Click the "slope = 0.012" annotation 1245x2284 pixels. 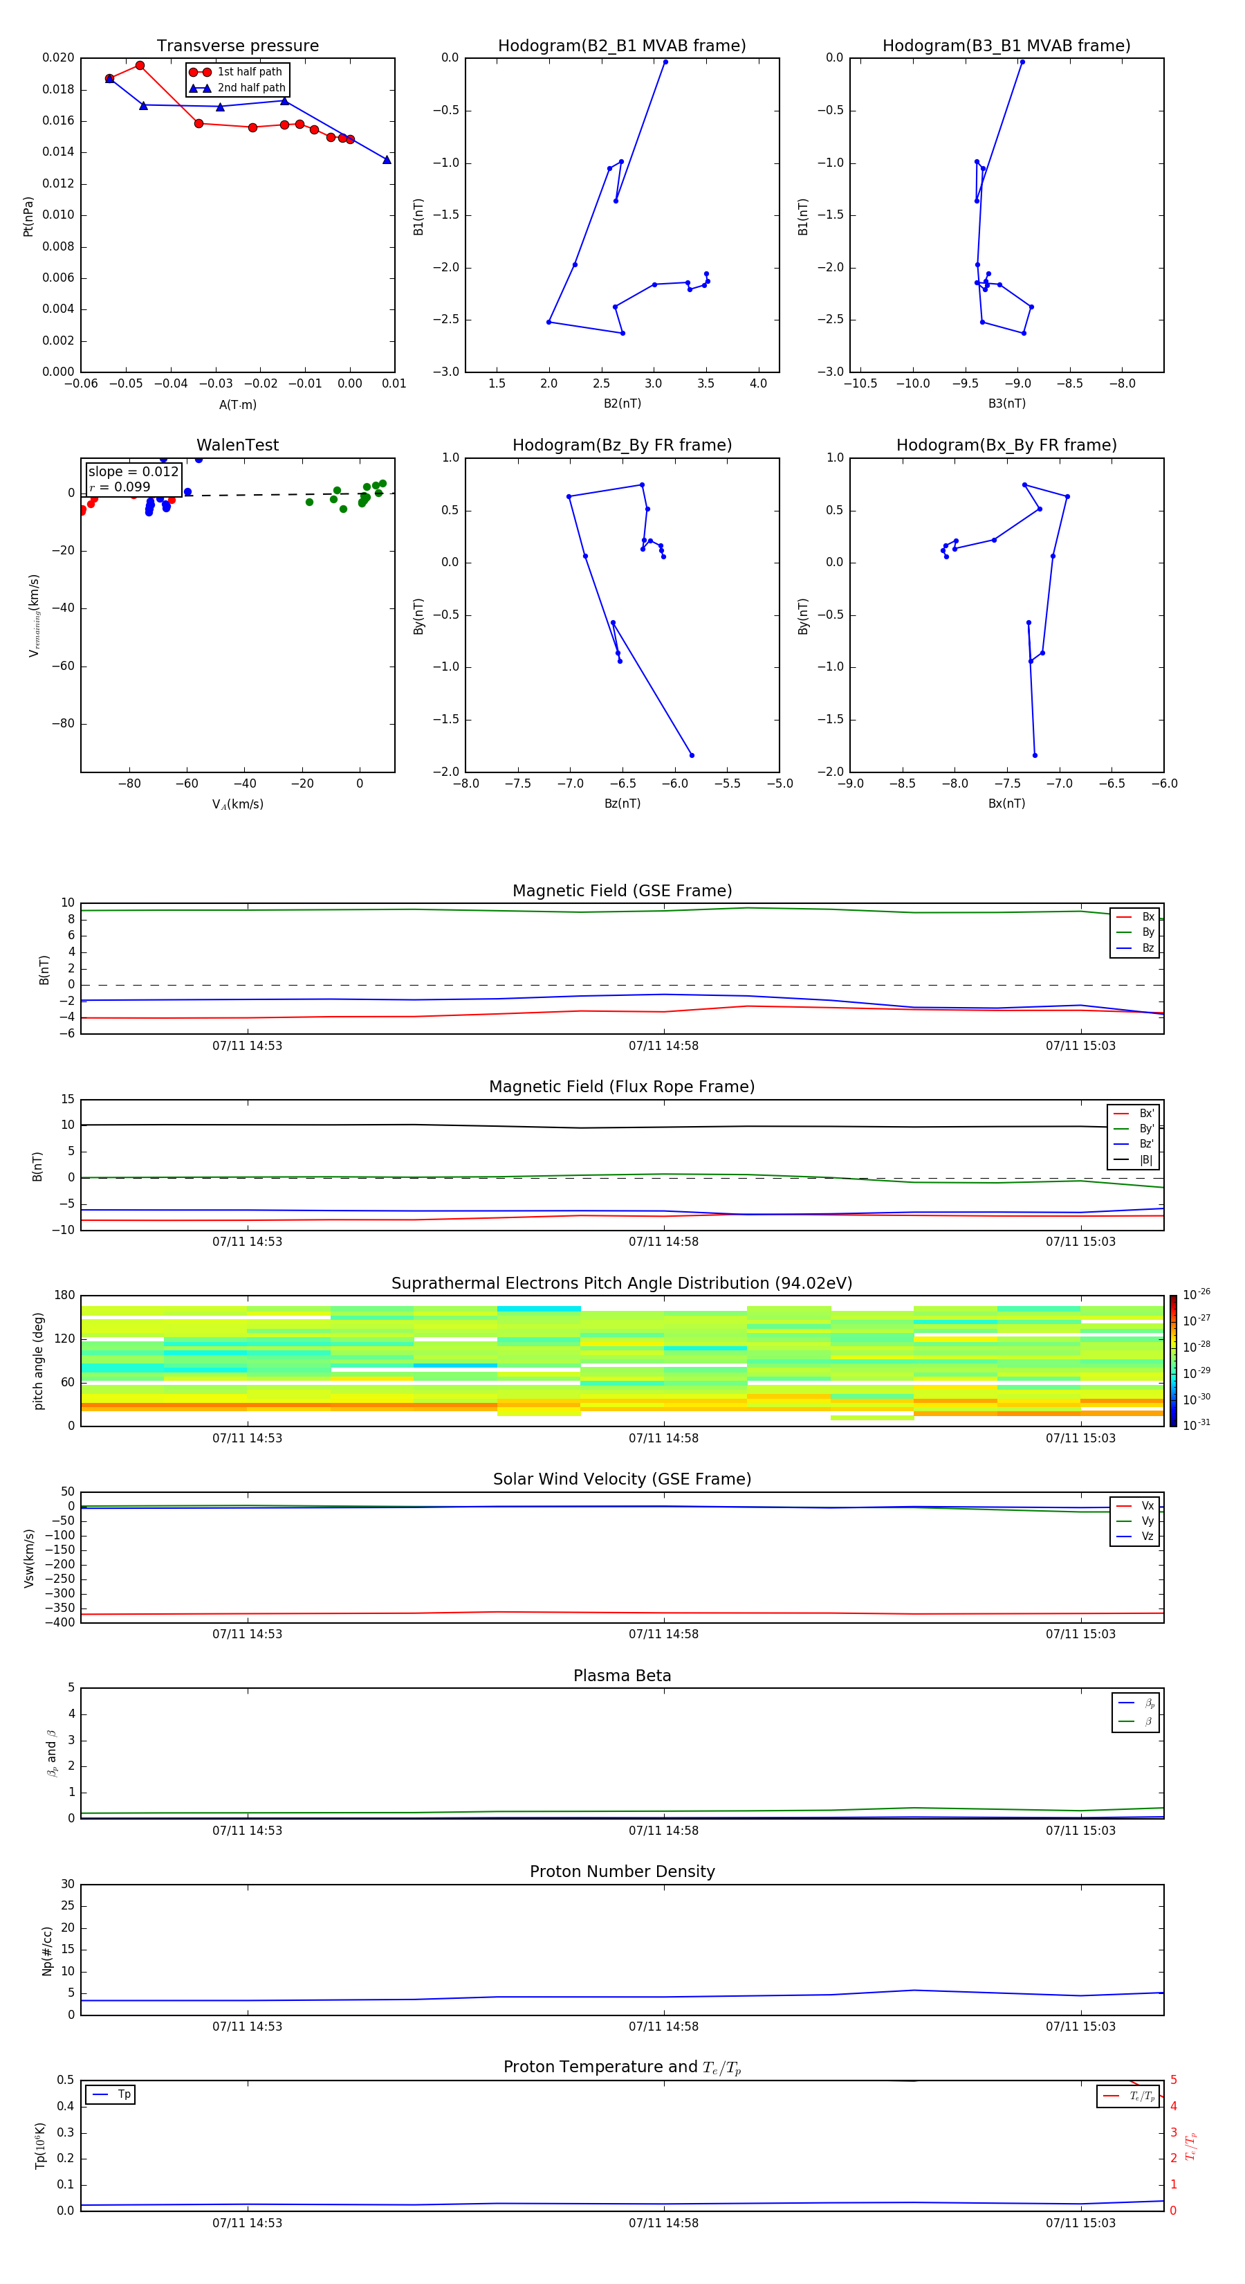pyautogui.click(x=133, y=472)
